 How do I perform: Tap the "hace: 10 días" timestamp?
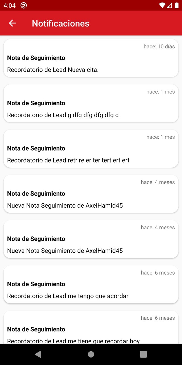click(x=159, y=46)
